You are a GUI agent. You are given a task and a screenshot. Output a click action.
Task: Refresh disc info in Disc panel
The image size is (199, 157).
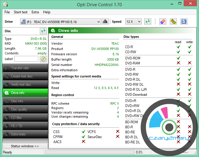pyautogui.click(x=43, y=31)
